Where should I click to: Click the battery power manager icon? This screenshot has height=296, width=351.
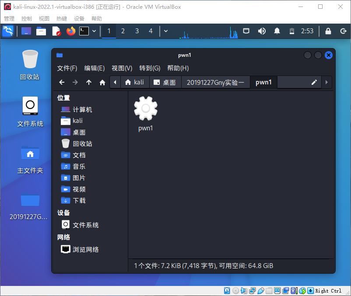[292, 31]
